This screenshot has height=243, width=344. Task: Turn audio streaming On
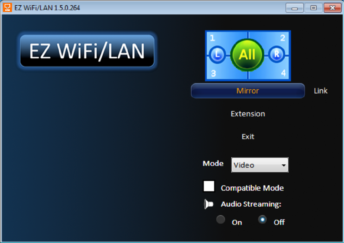221,220
